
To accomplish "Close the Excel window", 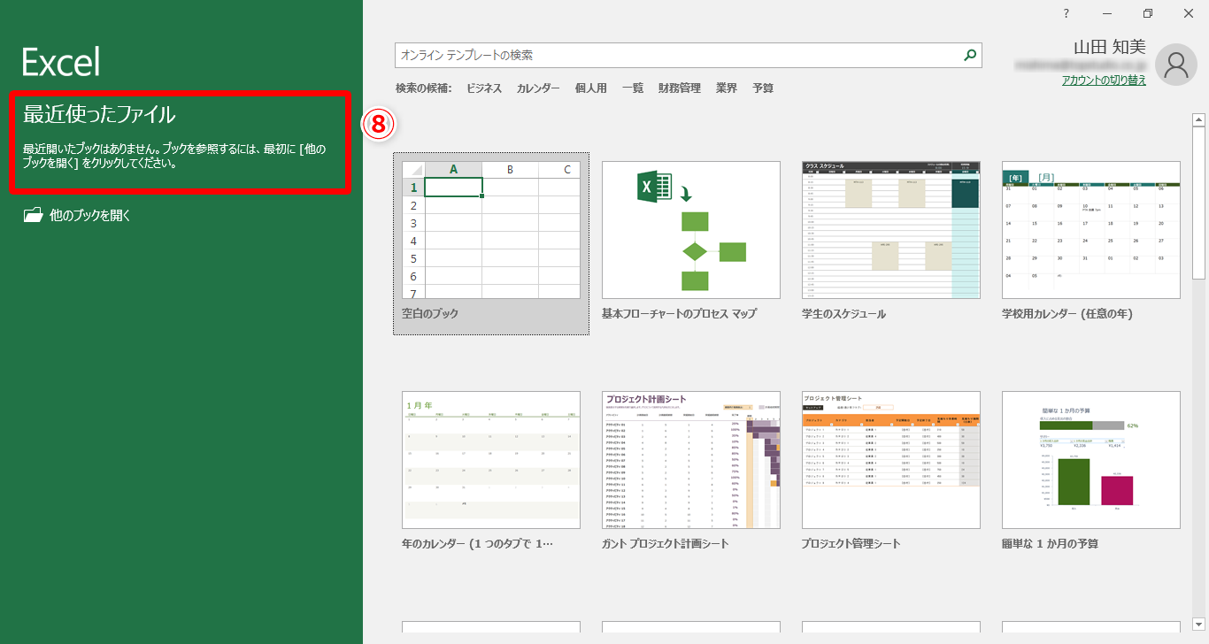I will pyautogui.click(x=1189, y=13).
